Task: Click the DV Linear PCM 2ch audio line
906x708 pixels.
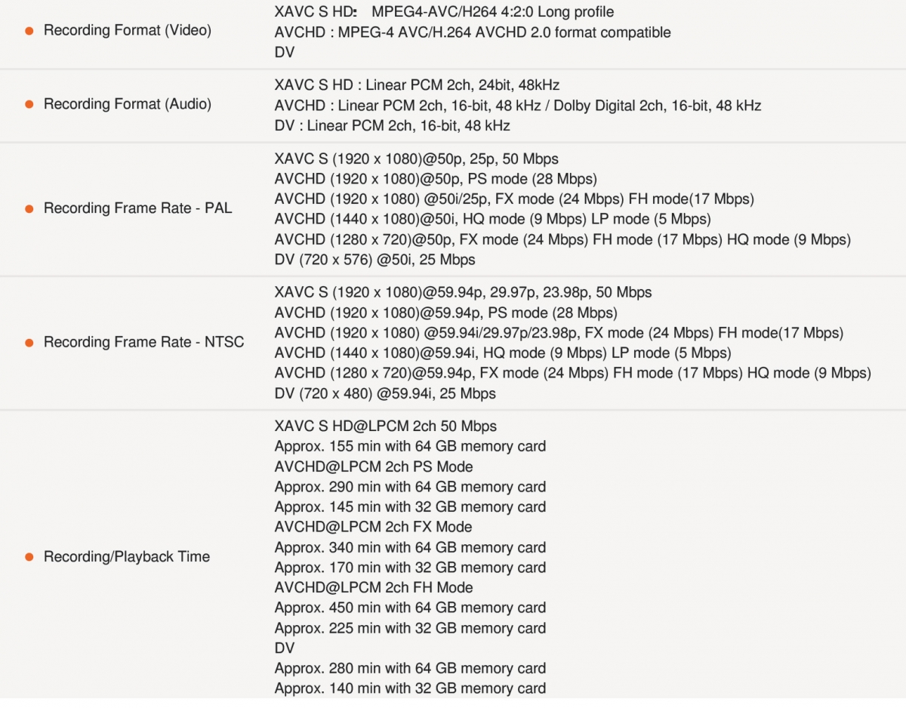Action: [392, 125]
